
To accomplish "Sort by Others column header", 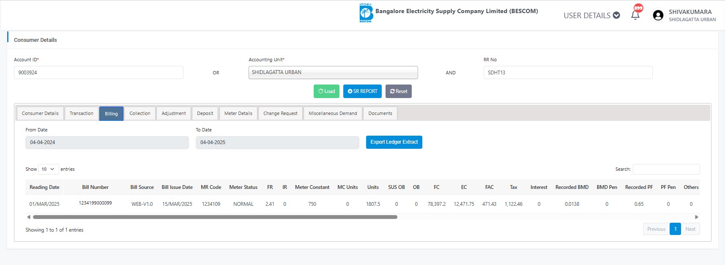I will [691, 187].
